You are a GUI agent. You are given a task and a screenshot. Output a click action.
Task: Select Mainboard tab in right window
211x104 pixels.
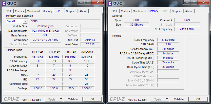pyautogui.click(x=139, y=11)
